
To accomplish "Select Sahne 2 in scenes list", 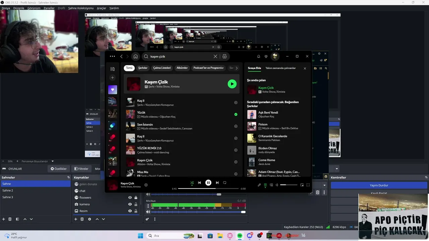I will (x=35, y=190).
